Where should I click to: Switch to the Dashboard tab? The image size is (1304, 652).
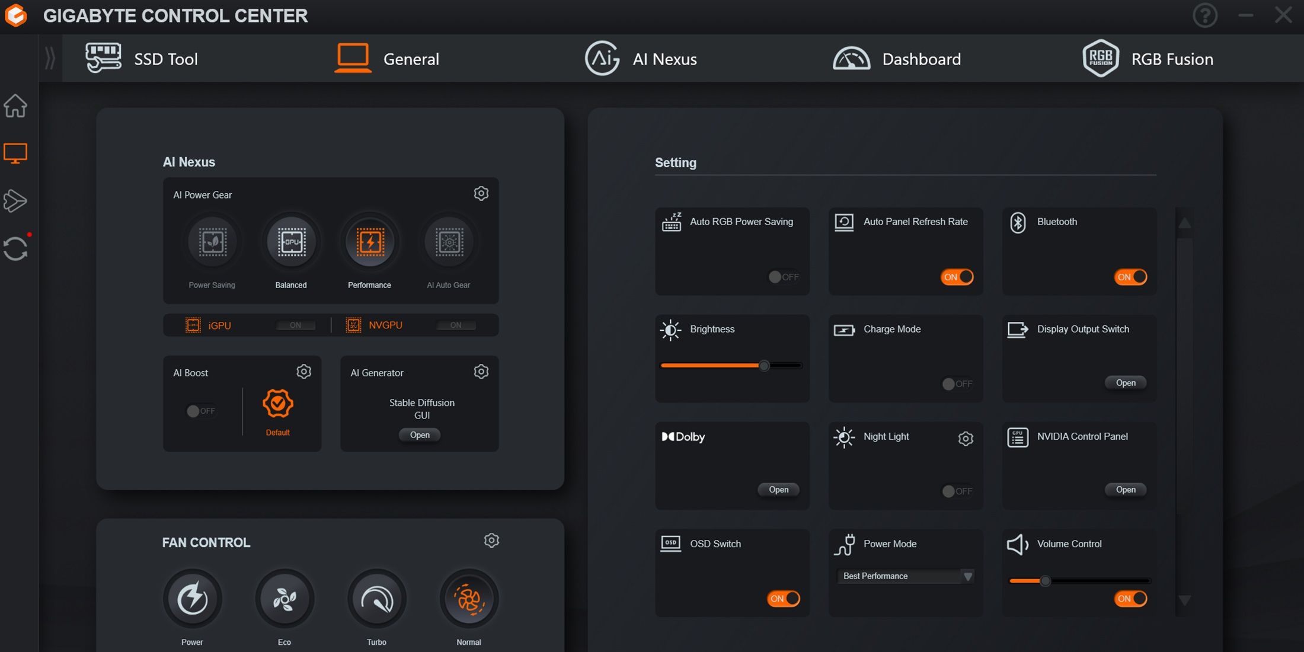click(896, 58)
